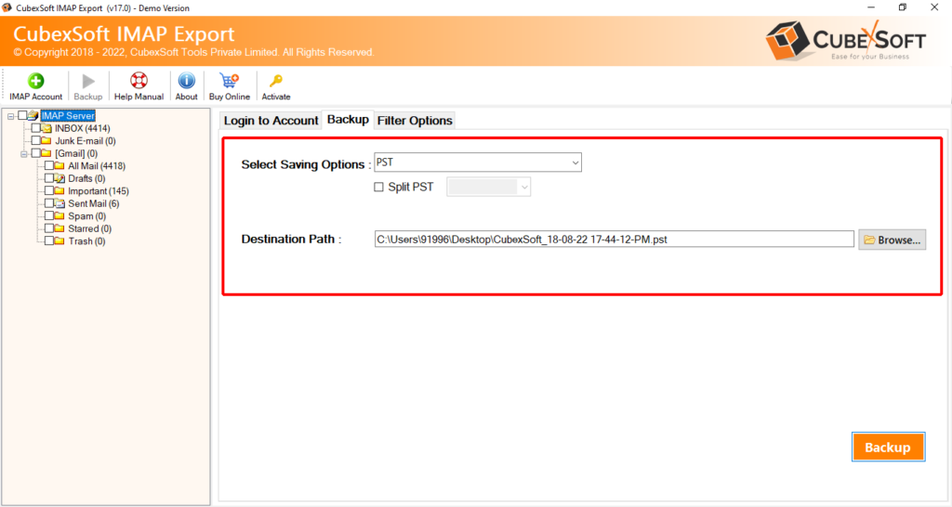
Task: Click the All Mail folder icon
Action: [x=59, y=165]
